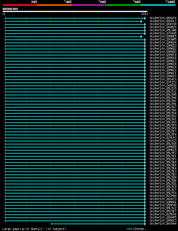
Task: Select the UniRef100_Q5DP49 label
Action: pyautogui.click(x=163, y=205)
